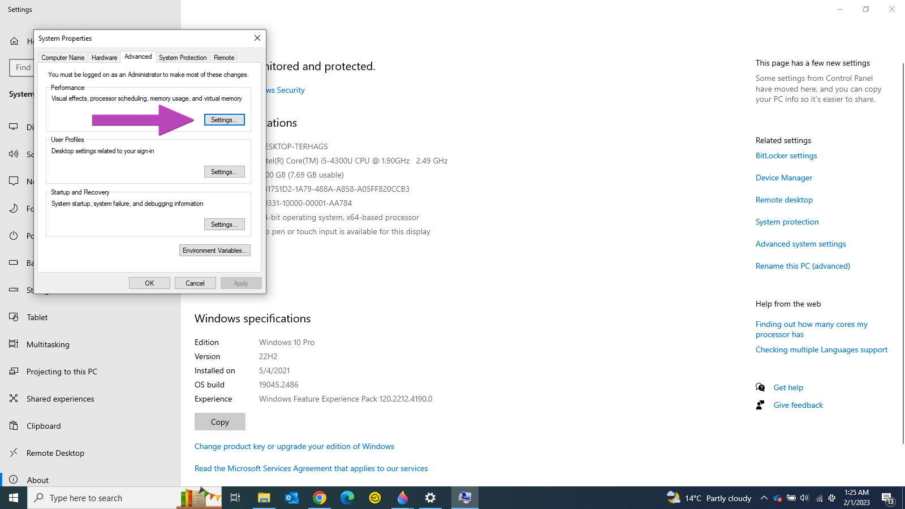Select About info icon in sidebar
Image resolution: width=905 pixels, height=509 pixels.
14,480
